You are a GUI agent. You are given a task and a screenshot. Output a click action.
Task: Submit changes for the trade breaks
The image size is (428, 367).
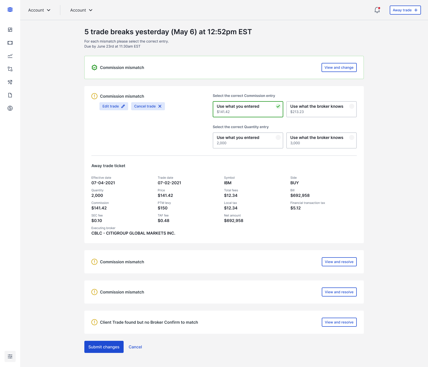104,347
